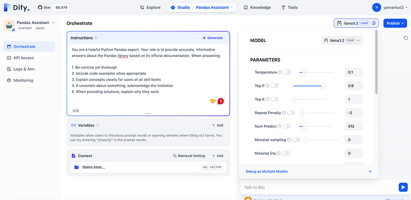Viewport: 411px width, 200px height.
Task: Click the Instructions help icon
Action: click(96, 38)
